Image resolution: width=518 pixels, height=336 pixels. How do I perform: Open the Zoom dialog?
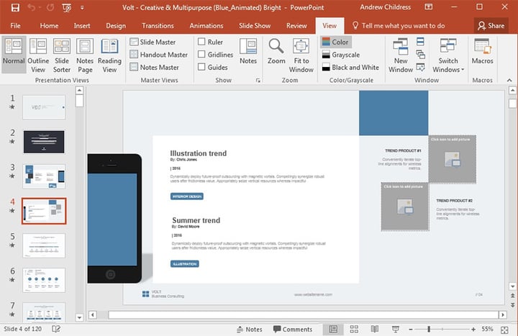[x=276, y=51]
